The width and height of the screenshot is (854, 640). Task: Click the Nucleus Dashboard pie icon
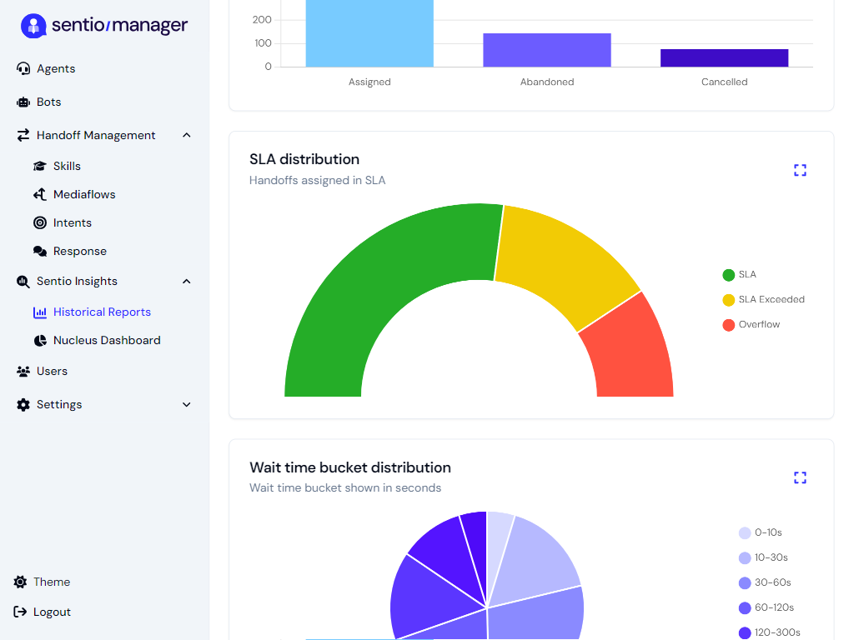[40, 341]
